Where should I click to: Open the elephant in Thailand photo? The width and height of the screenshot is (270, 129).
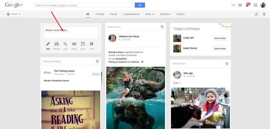point(136,98)
